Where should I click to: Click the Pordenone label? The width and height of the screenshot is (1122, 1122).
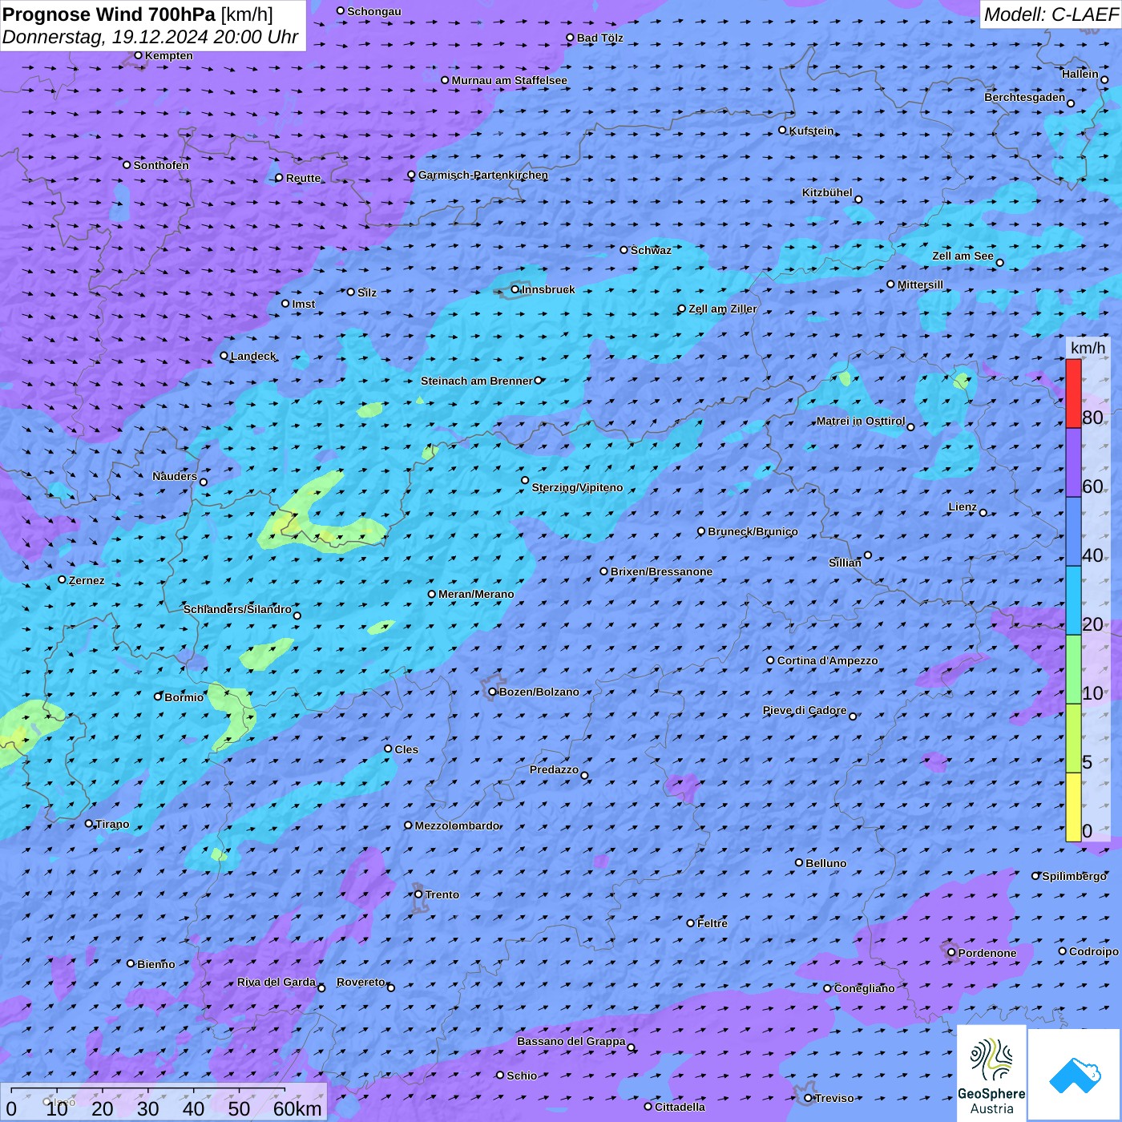[x=987, y=953]
